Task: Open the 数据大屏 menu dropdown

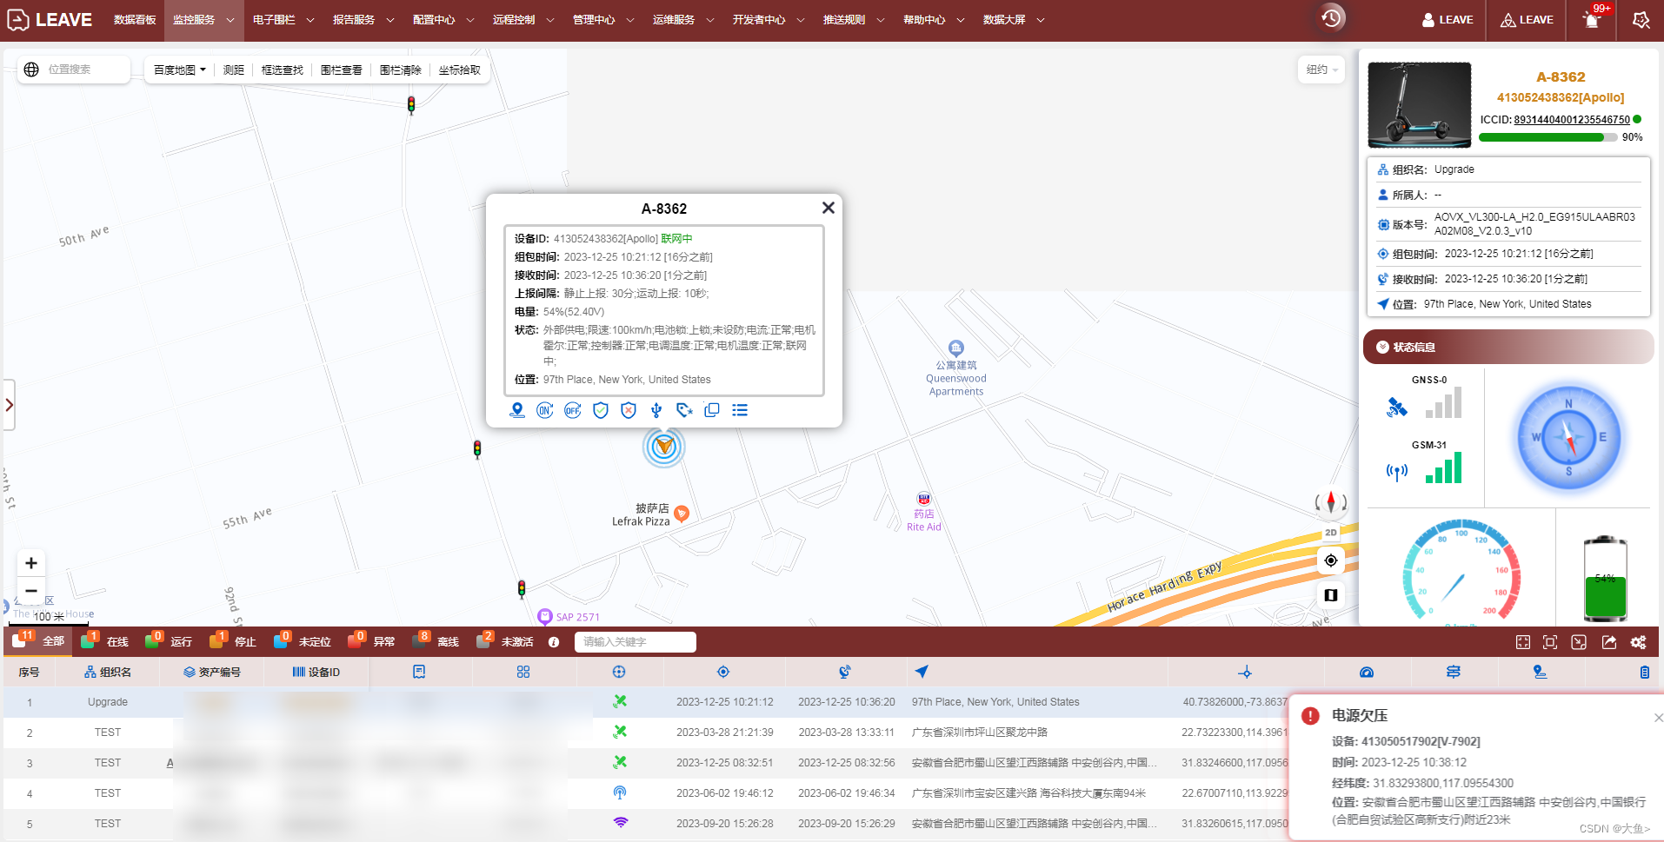Action: [x=1014, y=20]
